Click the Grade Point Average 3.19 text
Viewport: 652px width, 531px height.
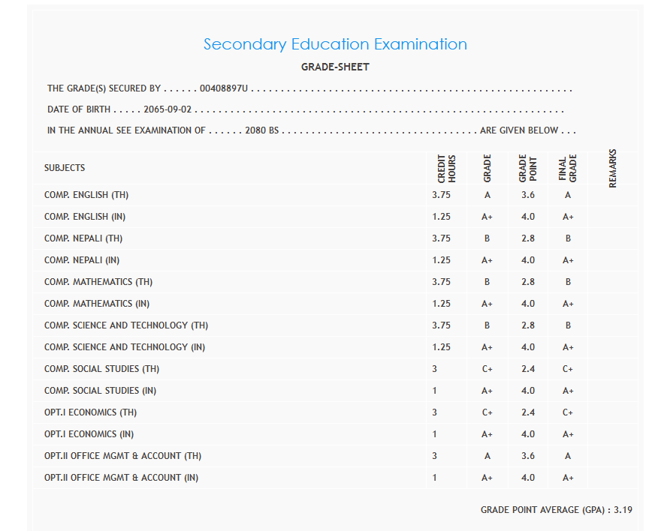click(x=556, y=510)
